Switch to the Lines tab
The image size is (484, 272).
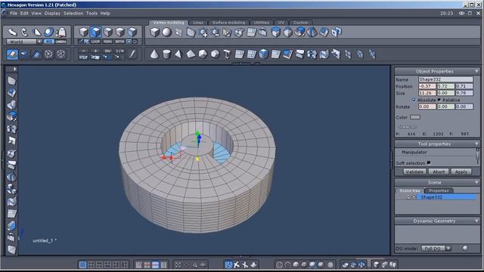tap(198, 23)
